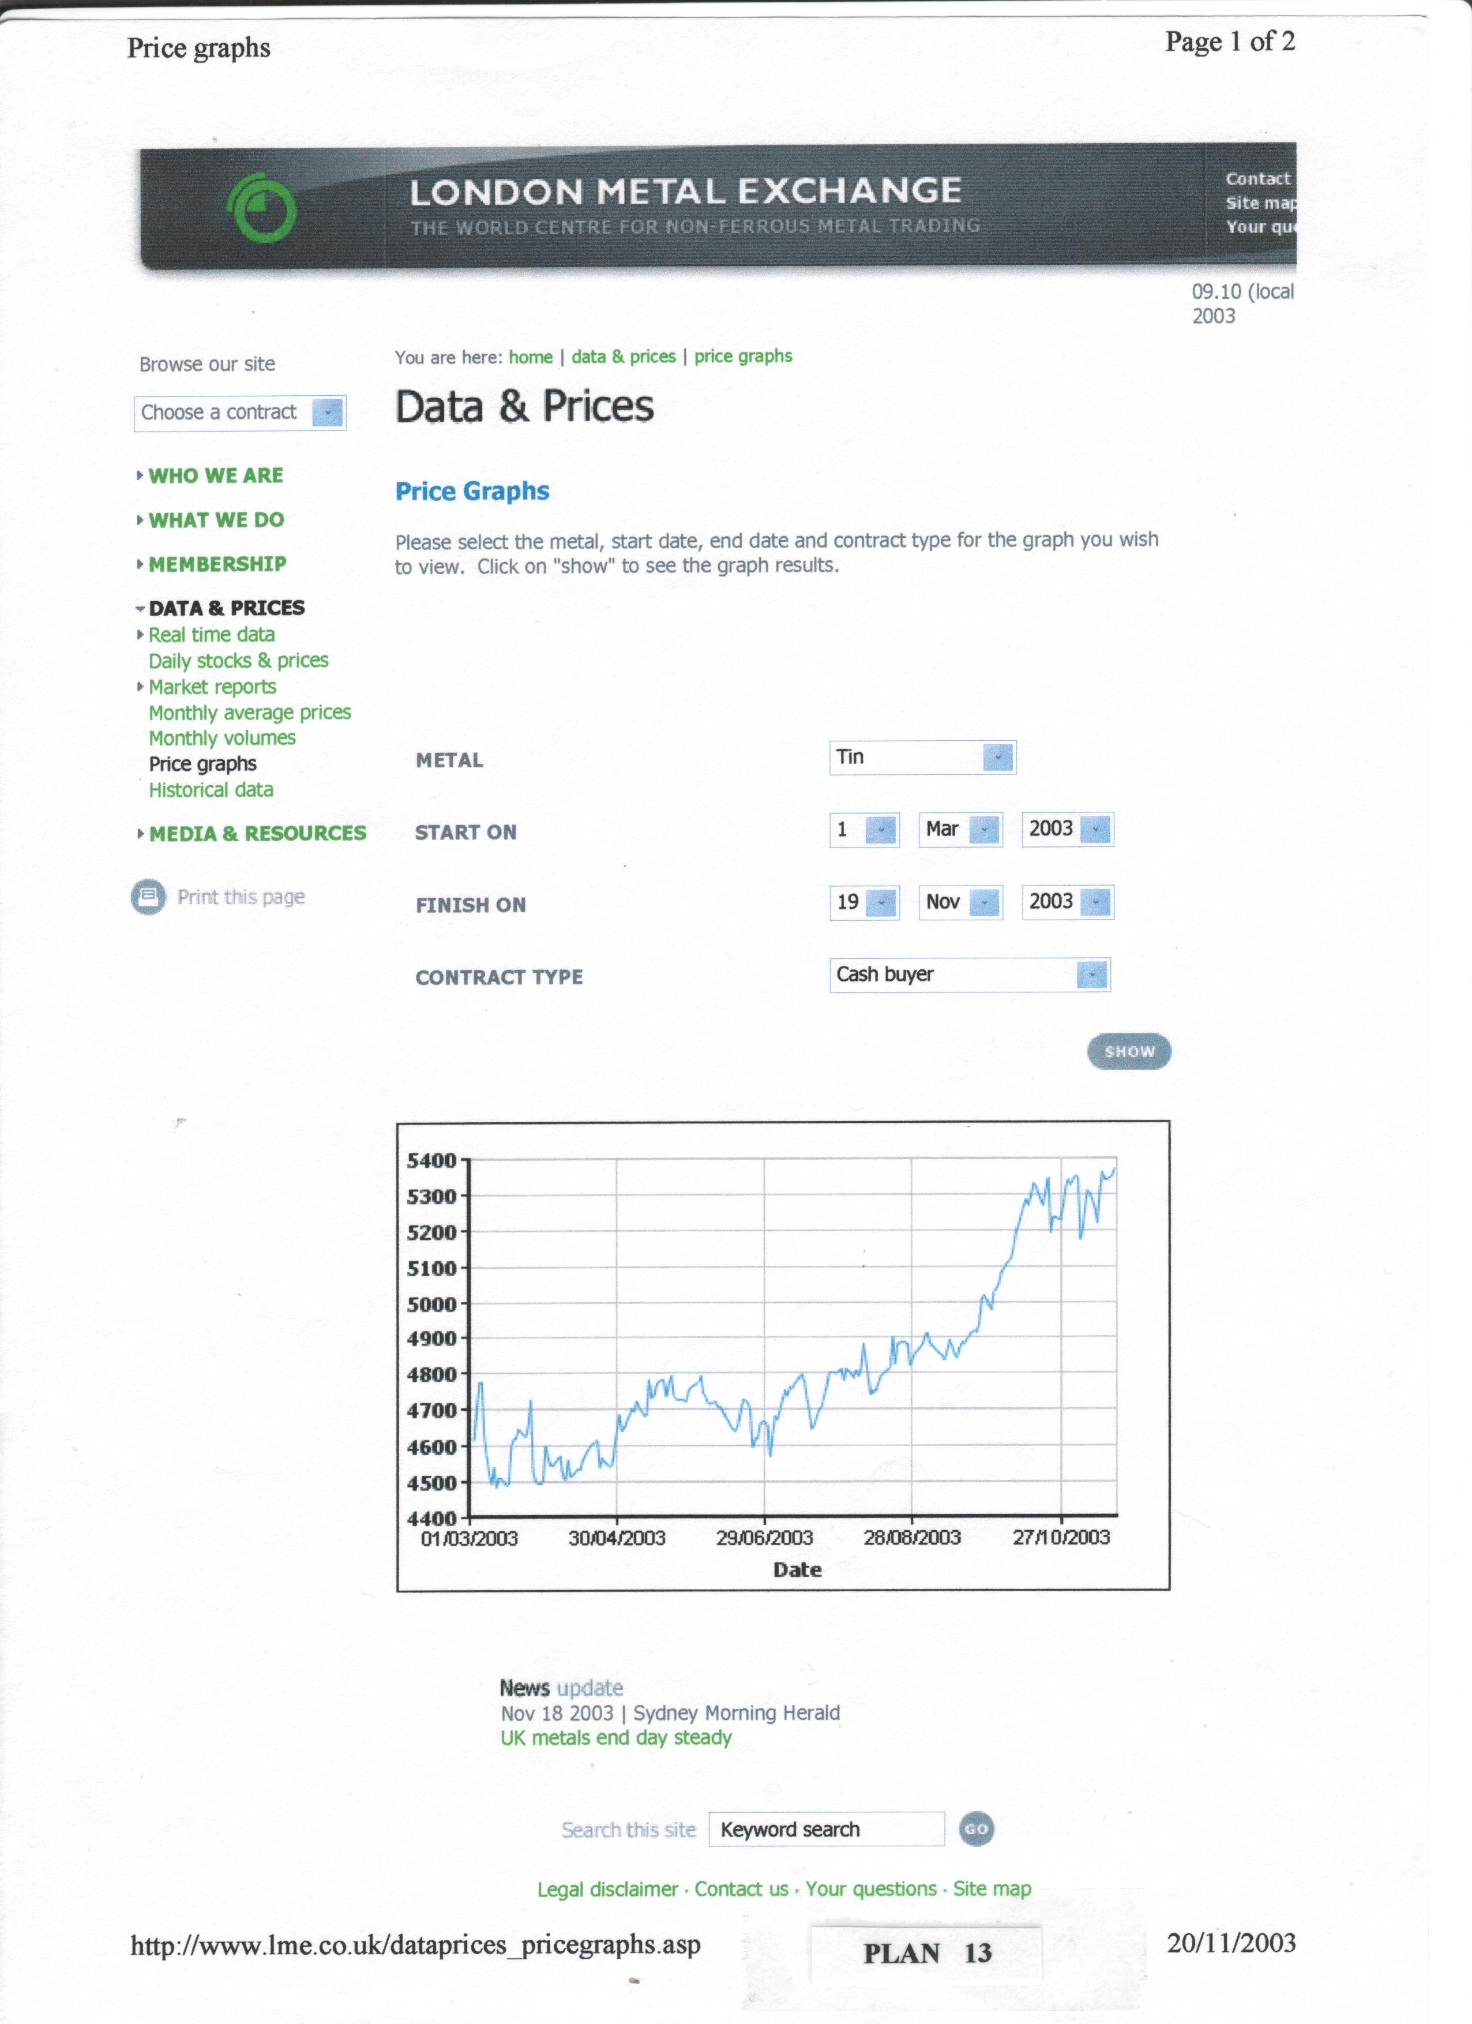Open the finish day dropdown showing 19

(881, 902)
